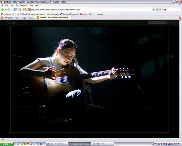Click the post to del.icio.us bookmark
This screenshot has height=146, width=182.
pos(52,14)
